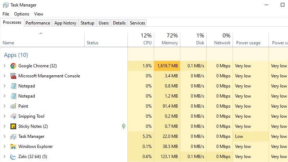Click the Sticky Notes icon

13,126
